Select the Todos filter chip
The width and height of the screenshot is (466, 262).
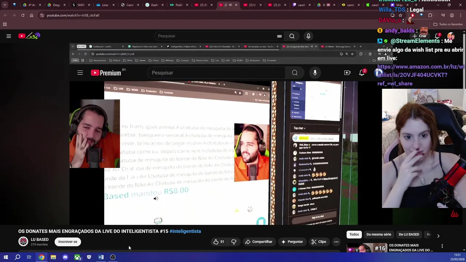[354, 234]
